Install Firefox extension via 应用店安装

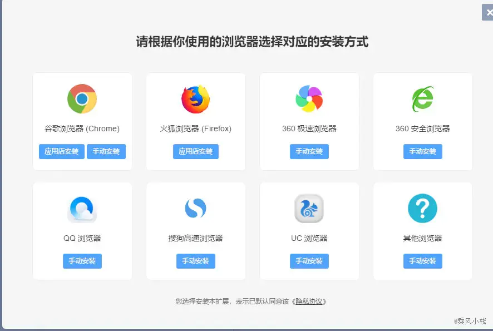coord(195,151)
